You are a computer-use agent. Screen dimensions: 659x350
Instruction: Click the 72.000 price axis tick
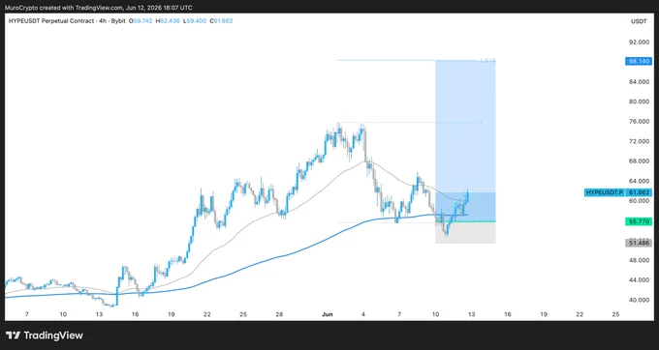(x=639, y=141)
